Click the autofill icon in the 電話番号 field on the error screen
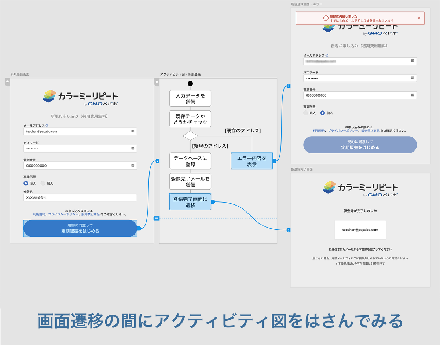Viewport: 440px width, 345px height. click(x=412, y=95)
